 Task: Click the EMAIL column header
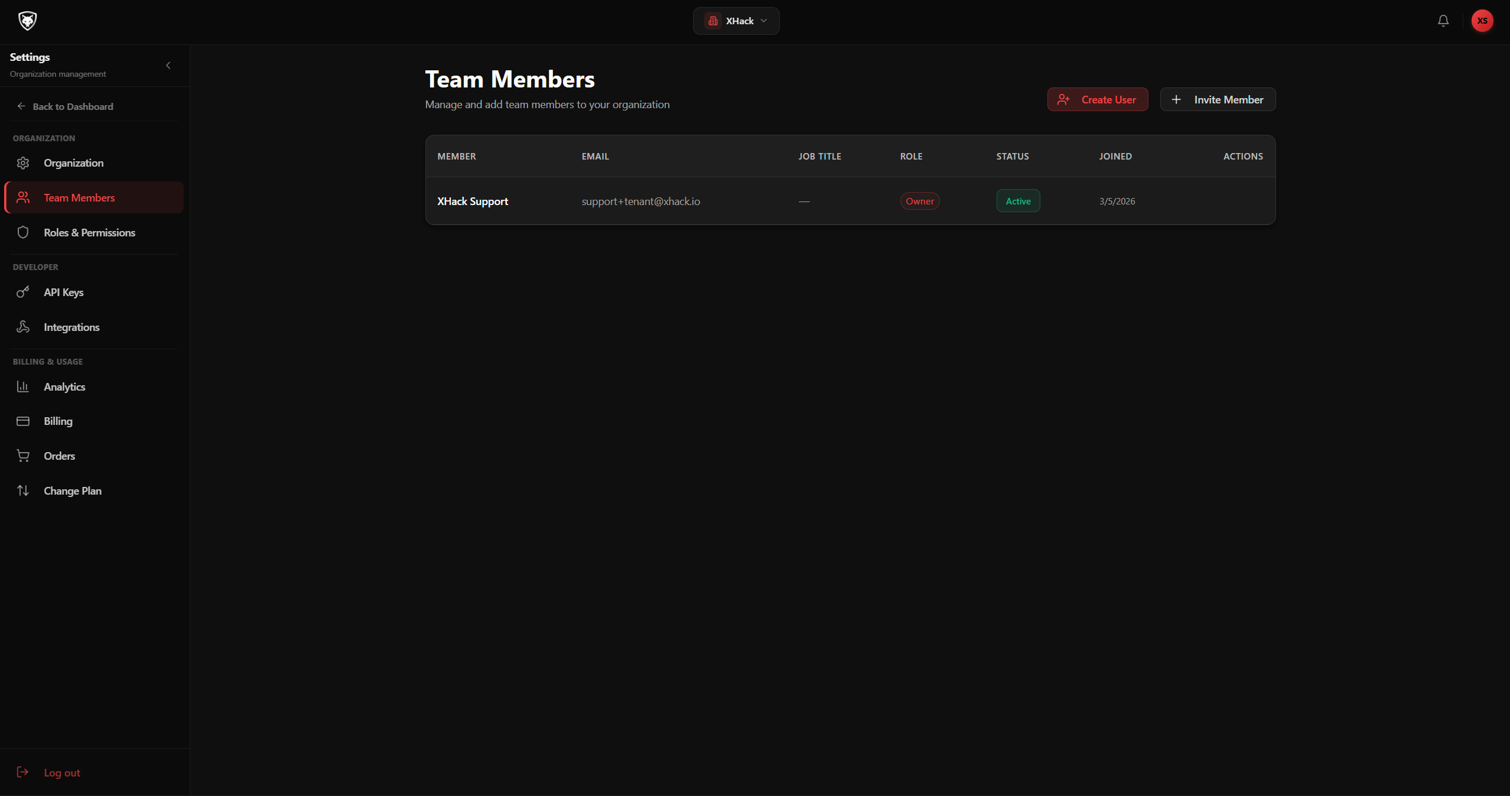point(595,157)
